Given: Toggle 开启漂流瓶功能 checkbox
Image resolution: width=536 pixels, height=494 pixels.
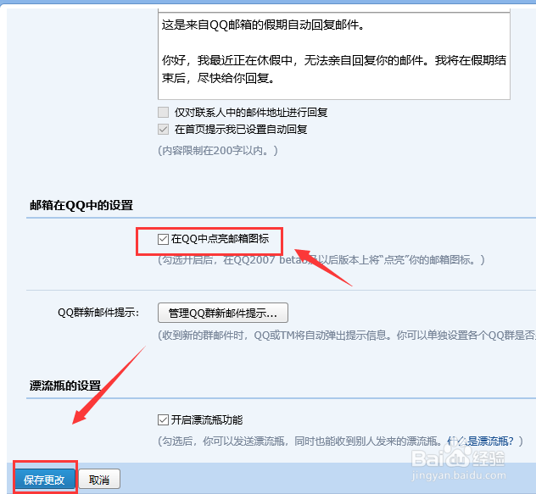Looking at the screenshot, I should (x=163, y=419).
